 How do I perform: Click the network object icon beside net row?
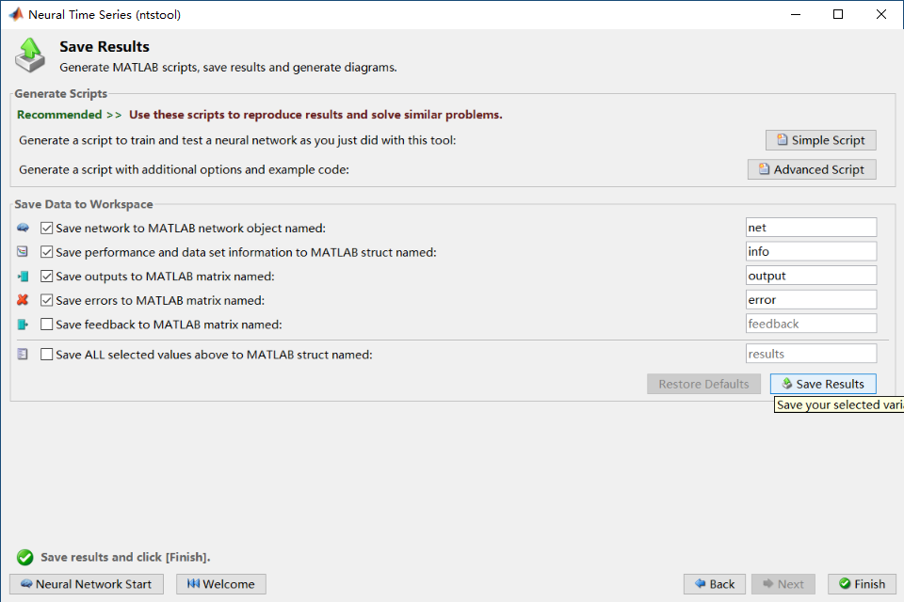24,228
